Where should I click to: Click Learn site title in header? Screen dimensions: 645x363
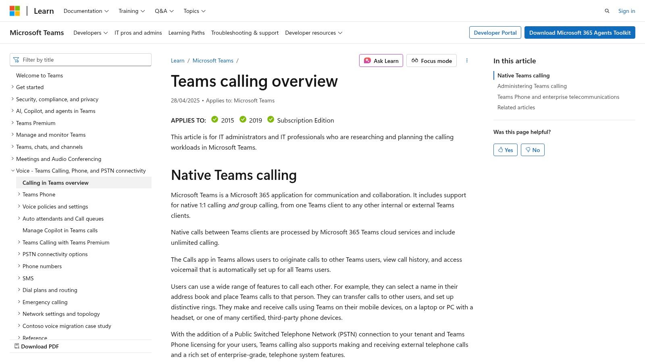44,11
